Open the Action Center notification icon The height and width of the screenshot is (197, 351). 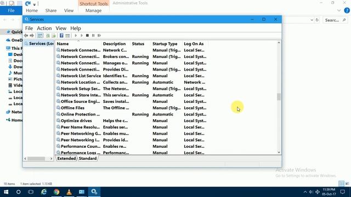tap(342, 192)
